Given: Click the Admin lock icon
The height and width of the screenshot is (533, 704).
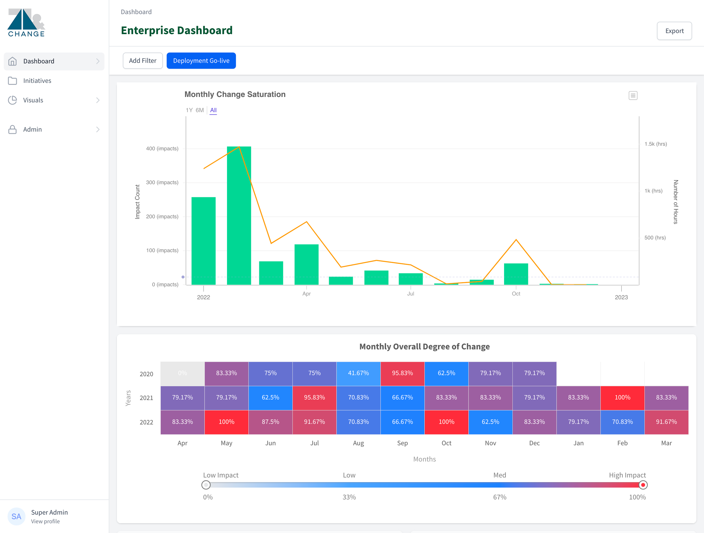Looking at the screenshot, I should click(x=12, y=129).
